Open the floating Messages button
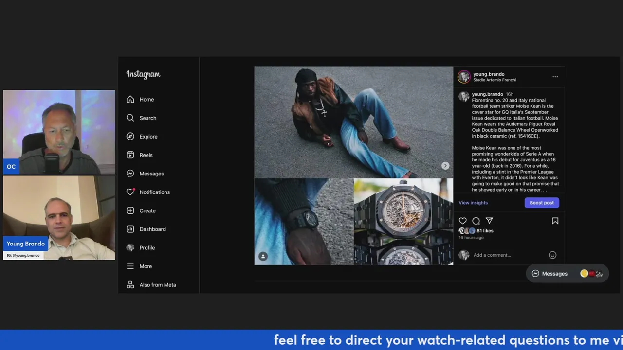The width and height of the screenshot is (623, 350). [x=567, y=274]
